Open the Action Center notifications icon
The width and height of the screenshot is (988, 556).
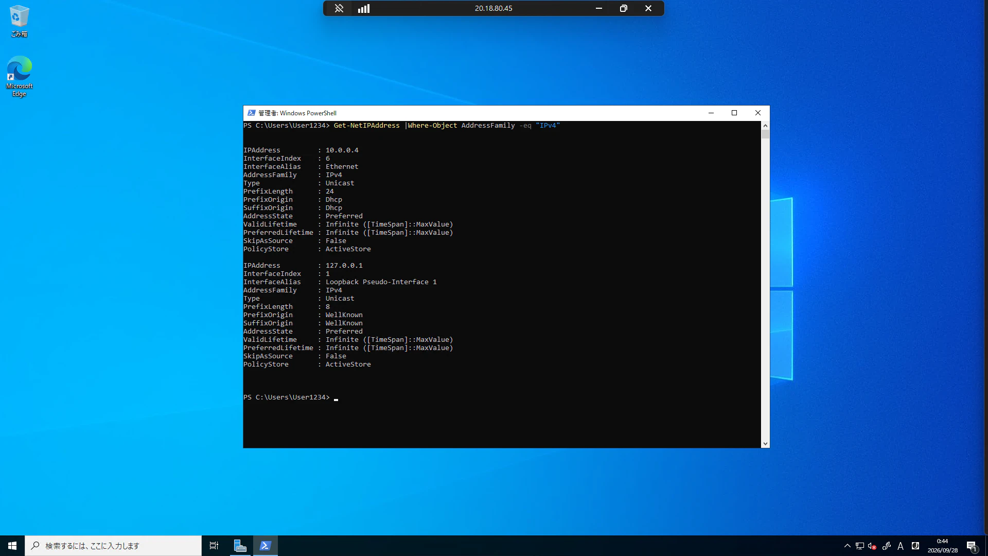[972, 546]
